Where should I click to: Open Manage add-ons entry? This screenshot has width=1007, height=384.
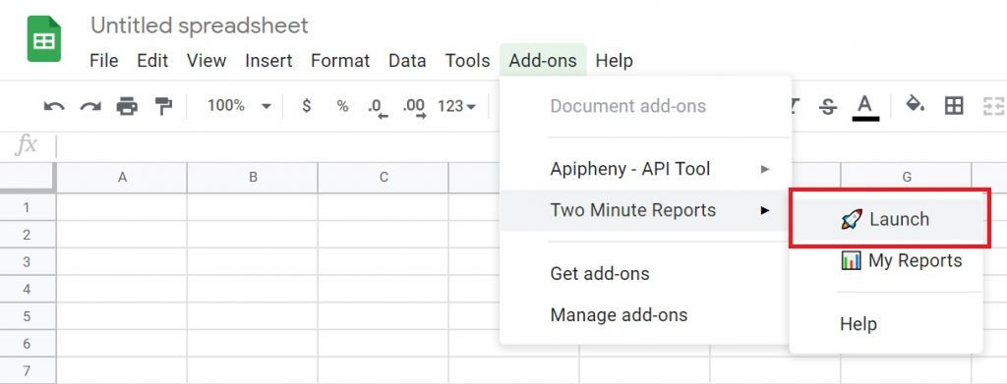(620, 315)
